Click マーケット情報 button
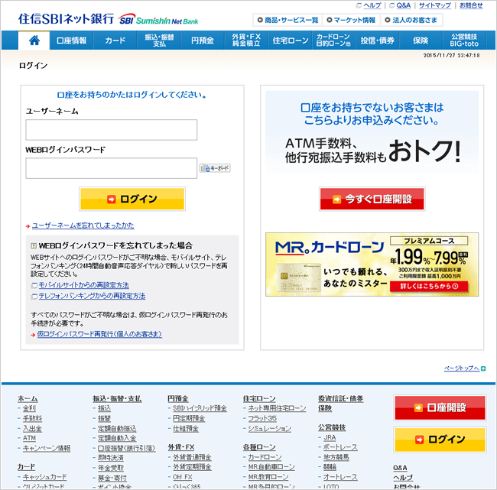497x490 pixels. pos(351,21)
